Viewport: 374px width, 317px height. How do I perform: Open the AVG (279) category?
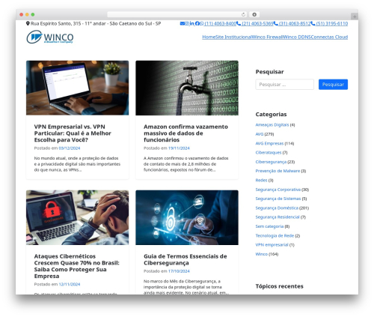[x=260, y=134]
